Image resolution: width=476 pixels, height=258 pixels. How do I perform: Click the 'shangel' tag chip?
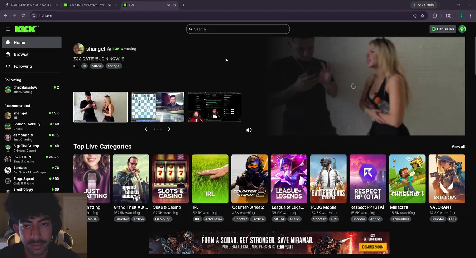tap(114, 66)
